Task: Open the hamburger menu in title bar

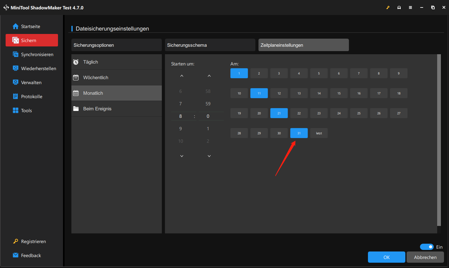Action: 410,7
